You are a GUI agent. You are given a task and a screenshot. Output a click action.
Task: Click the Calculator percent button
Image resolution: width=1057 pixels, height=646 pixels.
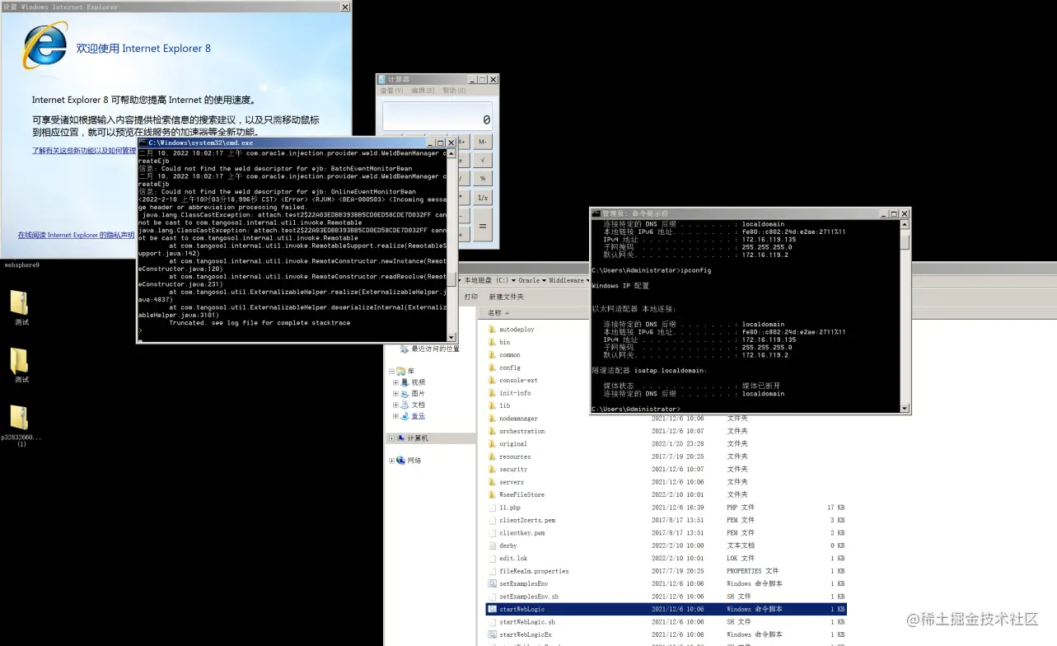(483, 178)
